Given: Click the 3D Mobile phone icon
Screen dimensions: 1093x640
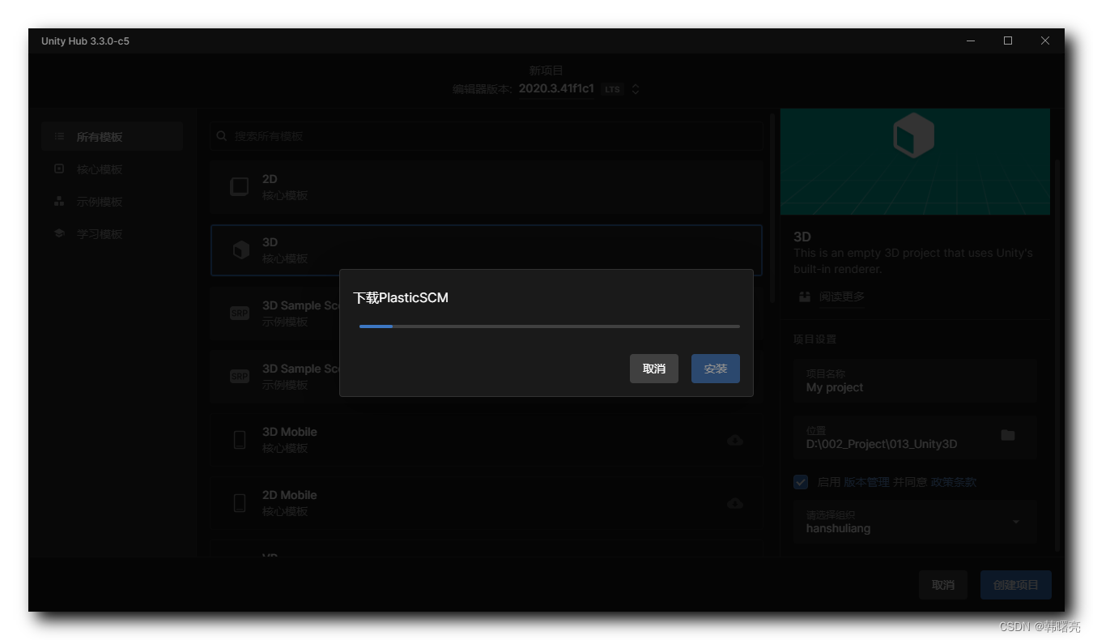Looking at the screenshot, I should tap(240, 440).
